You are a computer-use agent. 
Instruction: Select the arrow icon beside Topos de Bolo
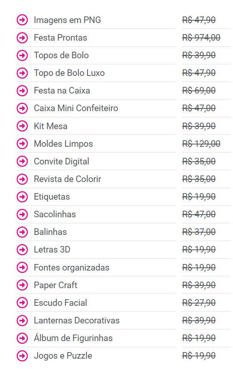(x=22, y=55)
